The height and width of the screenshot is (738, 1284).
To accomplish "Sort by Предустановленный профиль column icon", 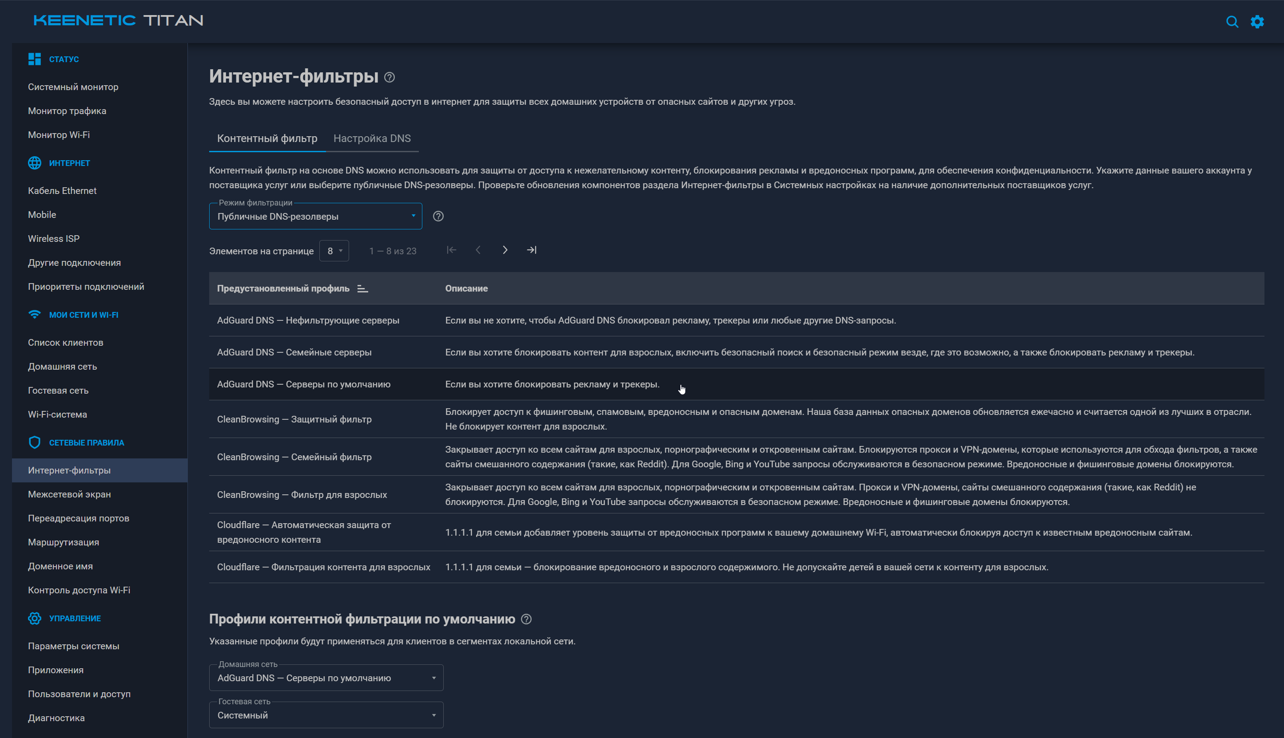I will pyautogui.click(x=362, y=288).
